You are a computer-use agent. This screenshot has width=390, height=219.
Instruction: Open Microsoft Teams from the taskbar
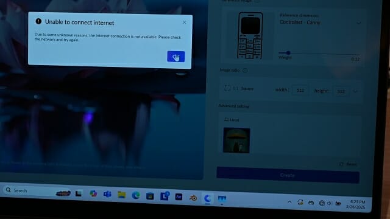pyautogui.click(x=107, y=194)
